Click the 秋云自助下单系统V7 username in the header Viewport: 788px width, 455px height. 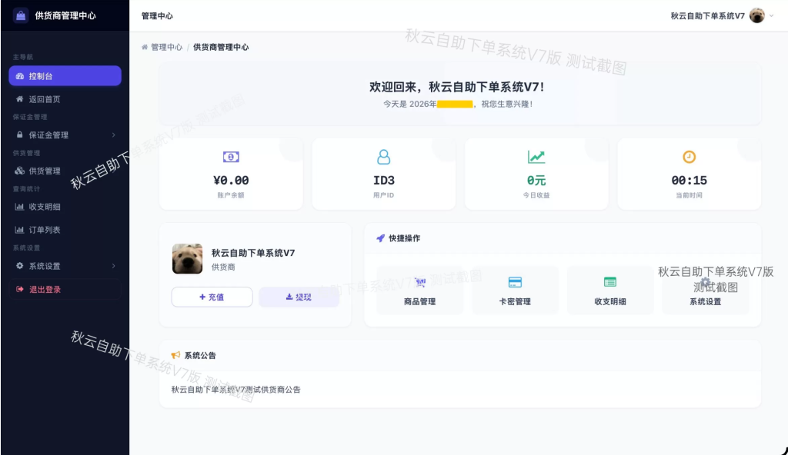coord(708,15)
